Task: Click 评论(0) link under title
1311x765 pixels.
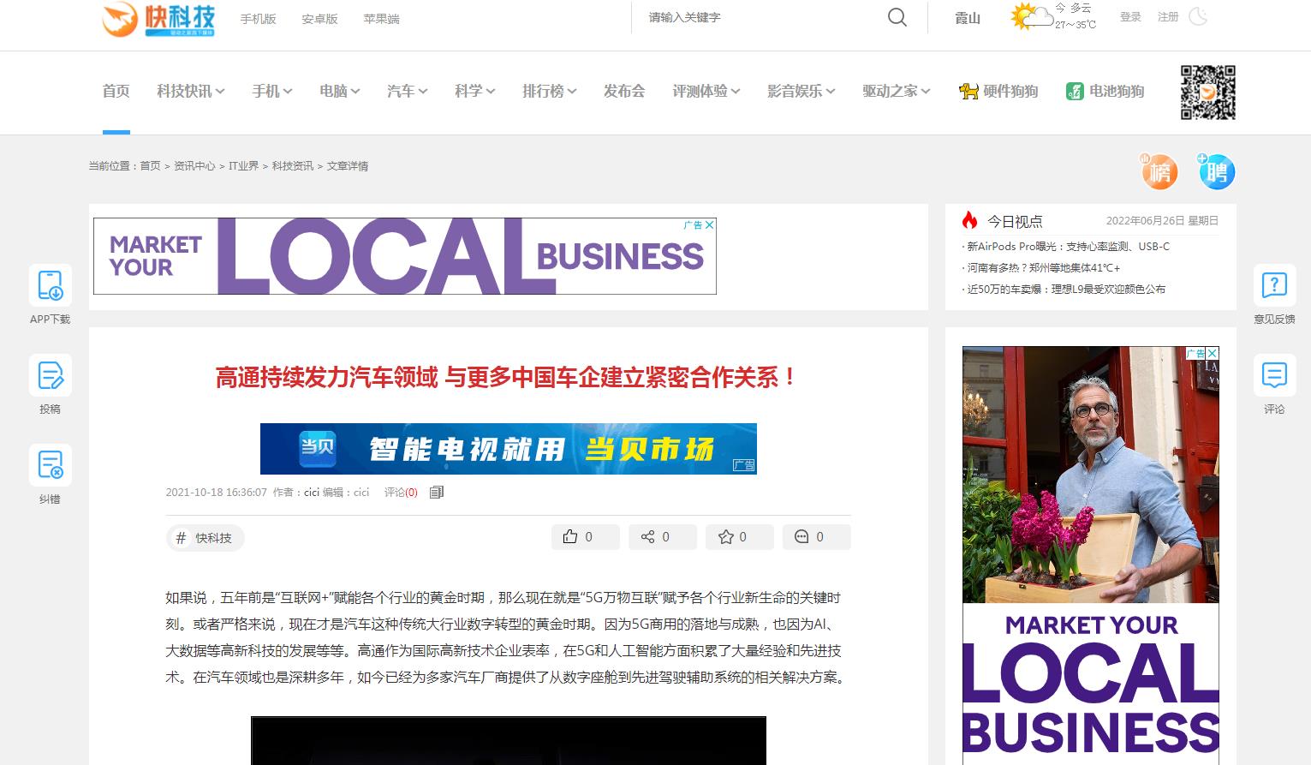Action: [x=401, y=492]
